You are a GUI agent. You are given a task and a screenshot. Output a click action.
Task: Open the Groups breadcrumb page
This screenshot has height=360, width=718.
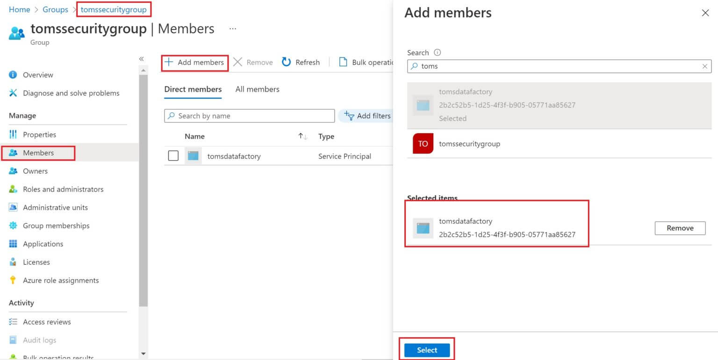(x=55, y=9)
